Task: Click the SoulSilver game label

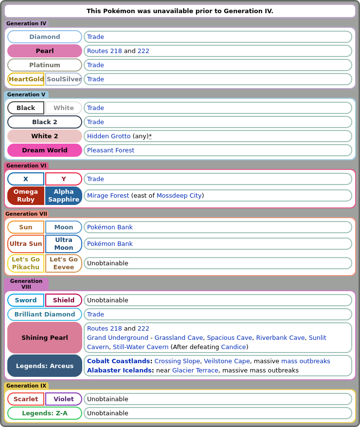Action: [64, 79]
